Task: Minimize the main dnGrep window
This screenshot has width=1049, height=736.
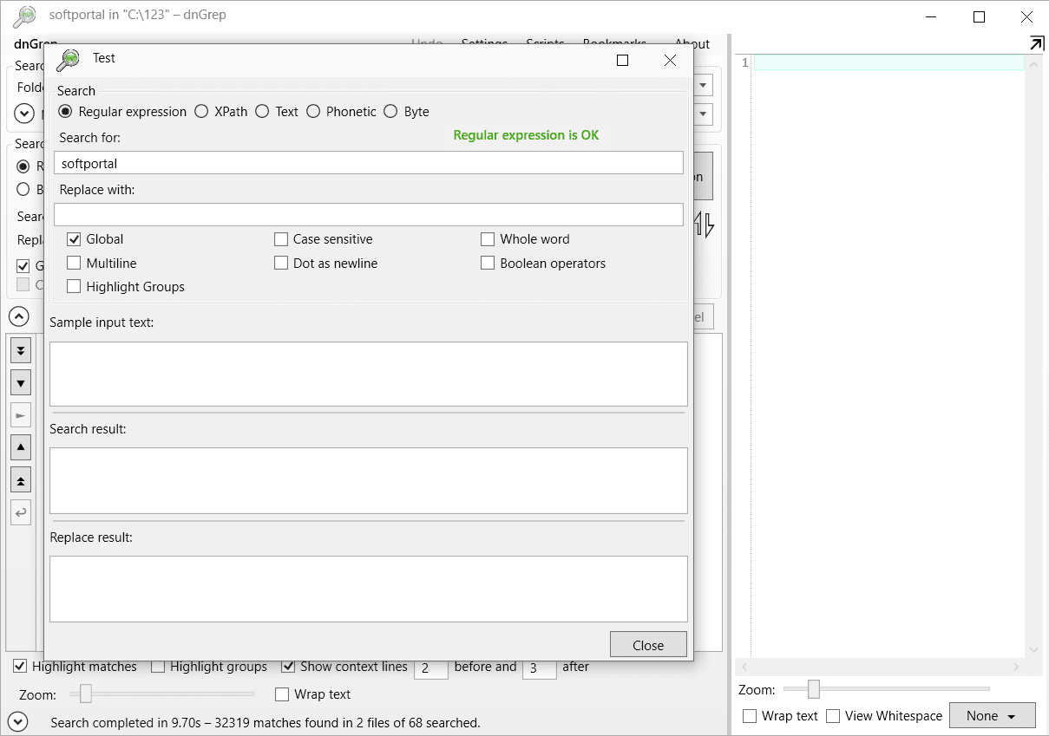Action: pos(932,16)
